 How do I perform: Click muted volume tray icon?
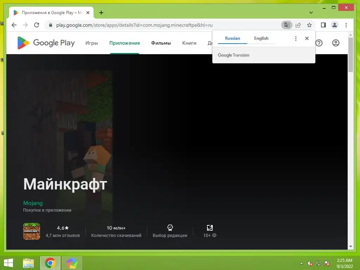pos(310,263)
